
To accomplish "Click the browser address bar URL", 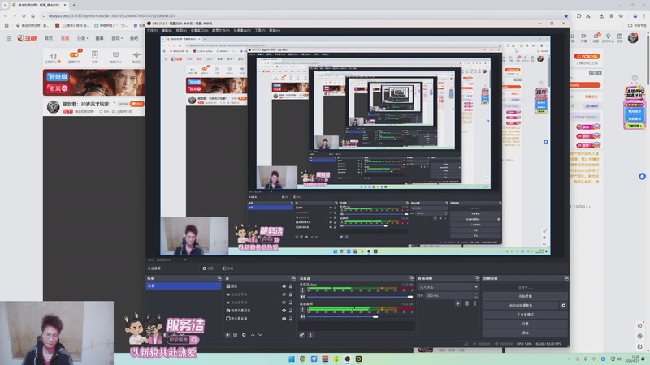I will [112, 15].
